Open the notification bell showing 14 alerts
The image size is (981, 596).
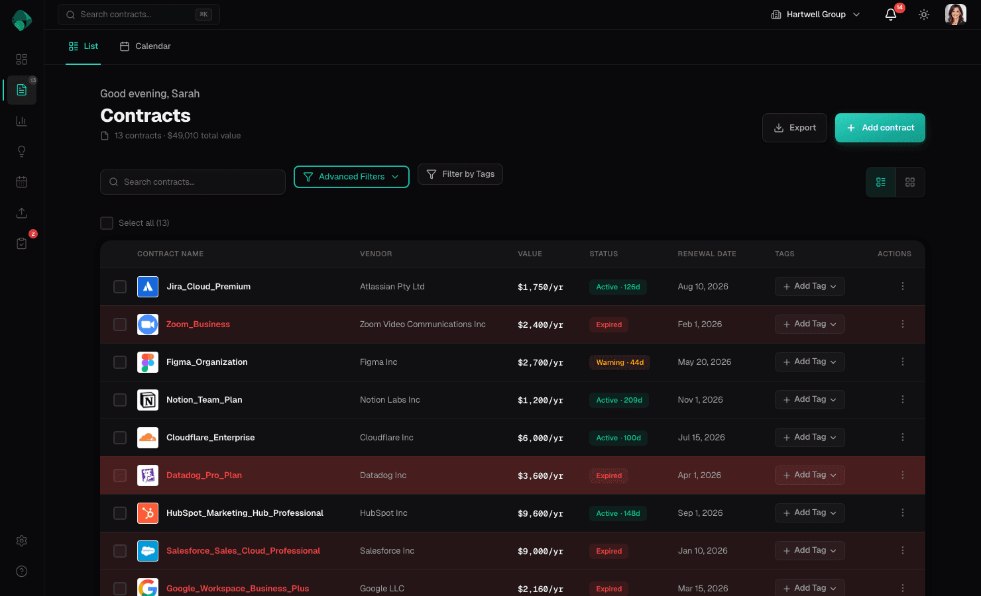coord(890,14)
